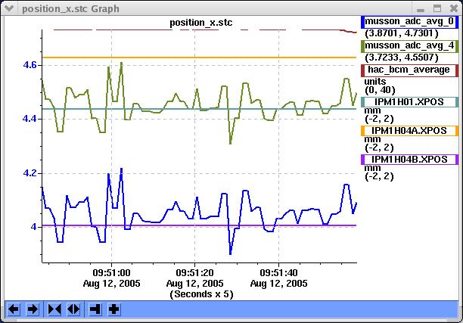Click the 09:51:00 time axis label

pyautogui.click(x=111, y=272)
